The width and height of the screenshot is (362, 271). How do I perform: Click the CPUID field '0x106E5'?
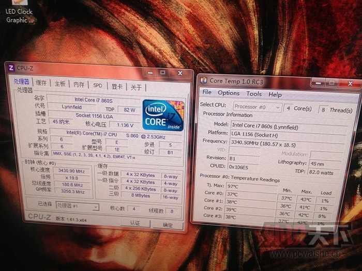(243, 167)
